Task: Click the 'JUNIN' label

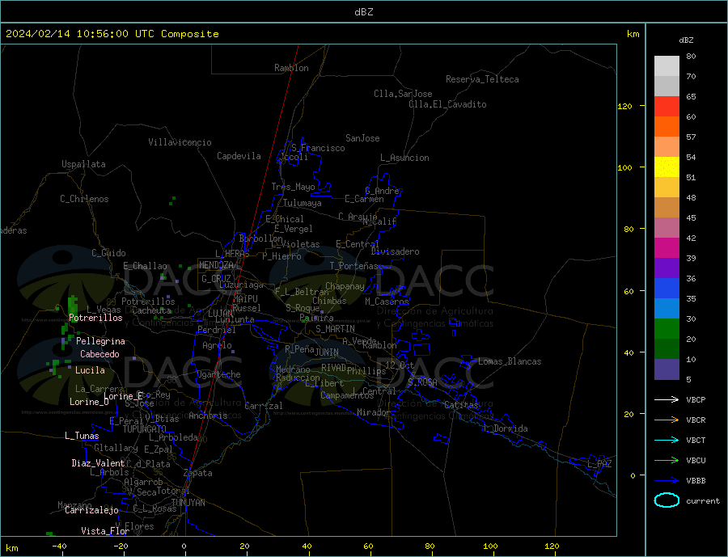Action: point(327,352)
